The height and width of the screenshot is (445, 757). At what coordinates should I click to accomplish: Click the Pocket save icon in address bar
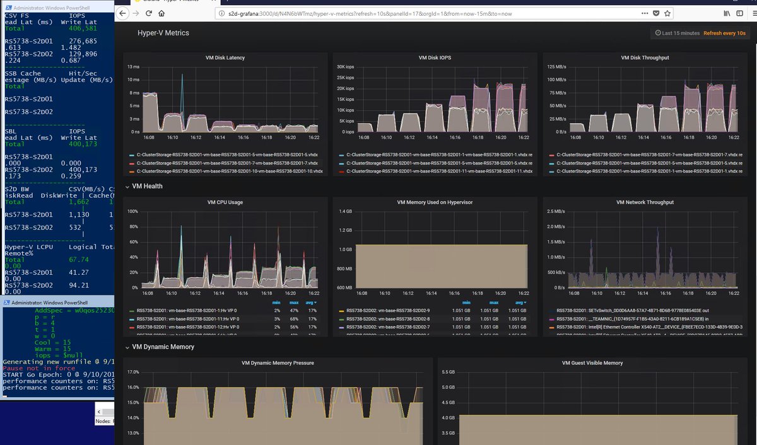click(x=656, y=13)
